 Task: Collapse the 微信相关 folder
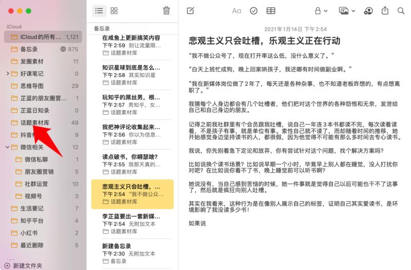pos(8,147)
